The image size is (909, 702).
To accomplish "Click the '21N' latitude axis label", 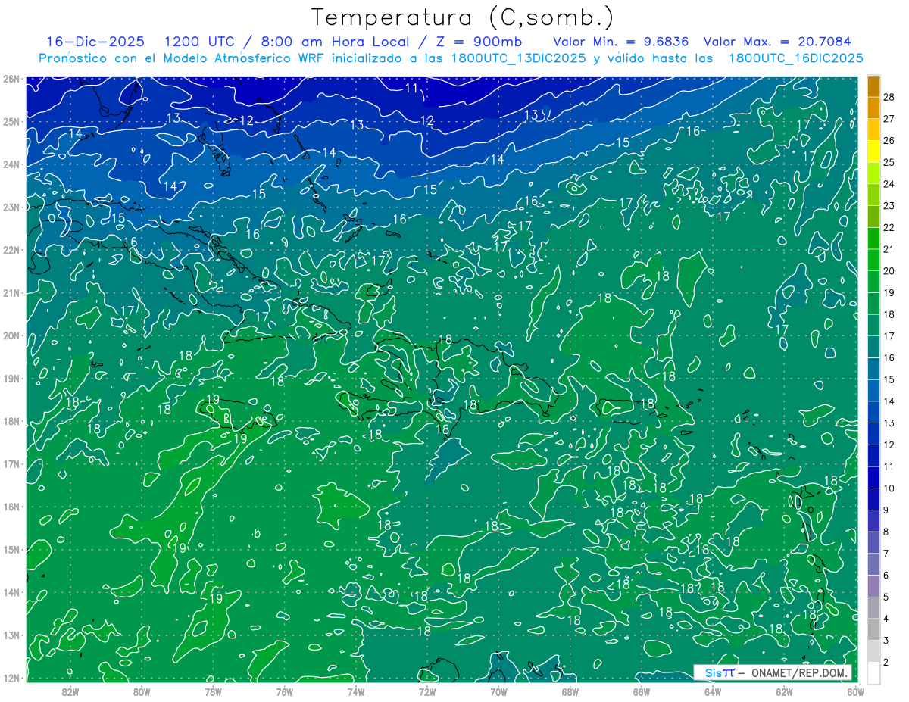I will (11, 292).
